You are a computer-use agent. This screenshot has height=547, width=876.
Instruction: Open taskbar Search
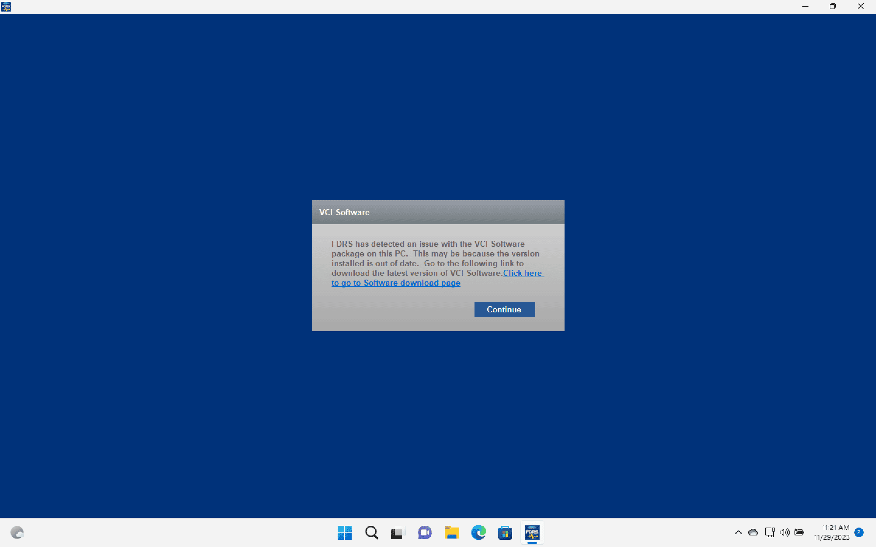pyautogui.click(x=371, y=532)
